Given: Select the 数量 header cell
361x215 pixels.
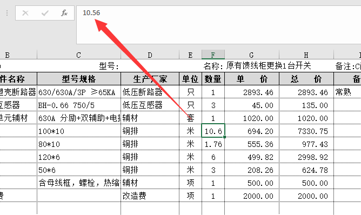Looking at the screenshot, I should (213, 79).
